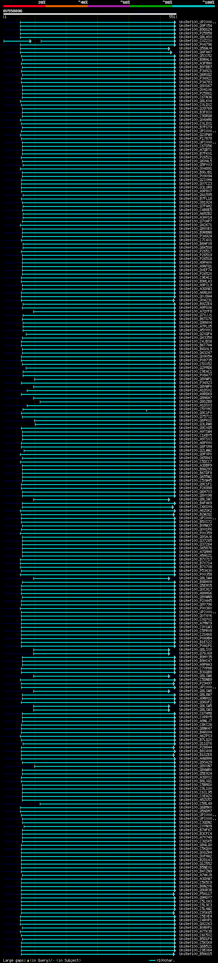Open hit UniRef100_B9T887
This screenshot has height=963, width=218.
[195, 67]
